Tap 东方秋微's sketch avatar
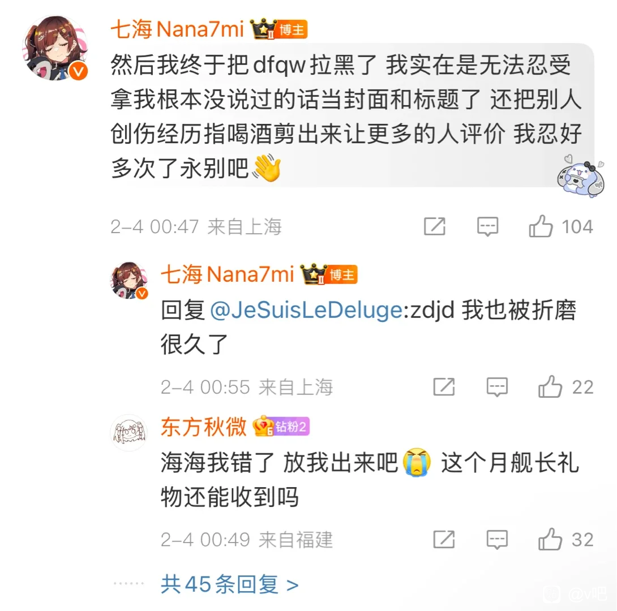The width and height of the screenshot is (617, 611). (x=128, y=432)
